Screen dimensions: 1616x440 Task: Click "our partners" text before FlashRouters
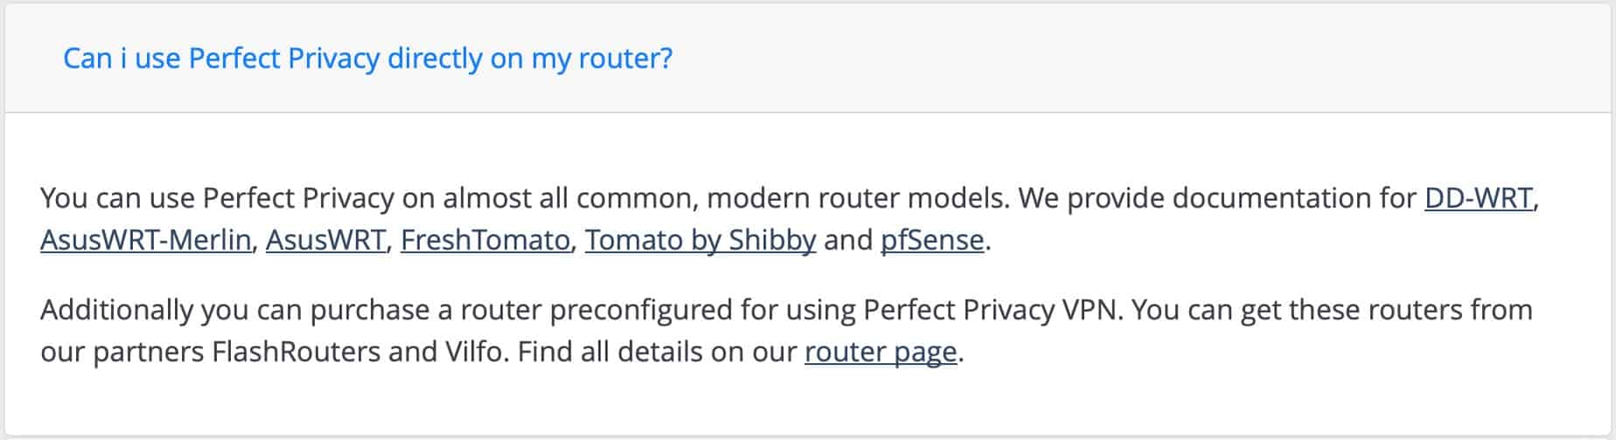(x=122, y=352)
